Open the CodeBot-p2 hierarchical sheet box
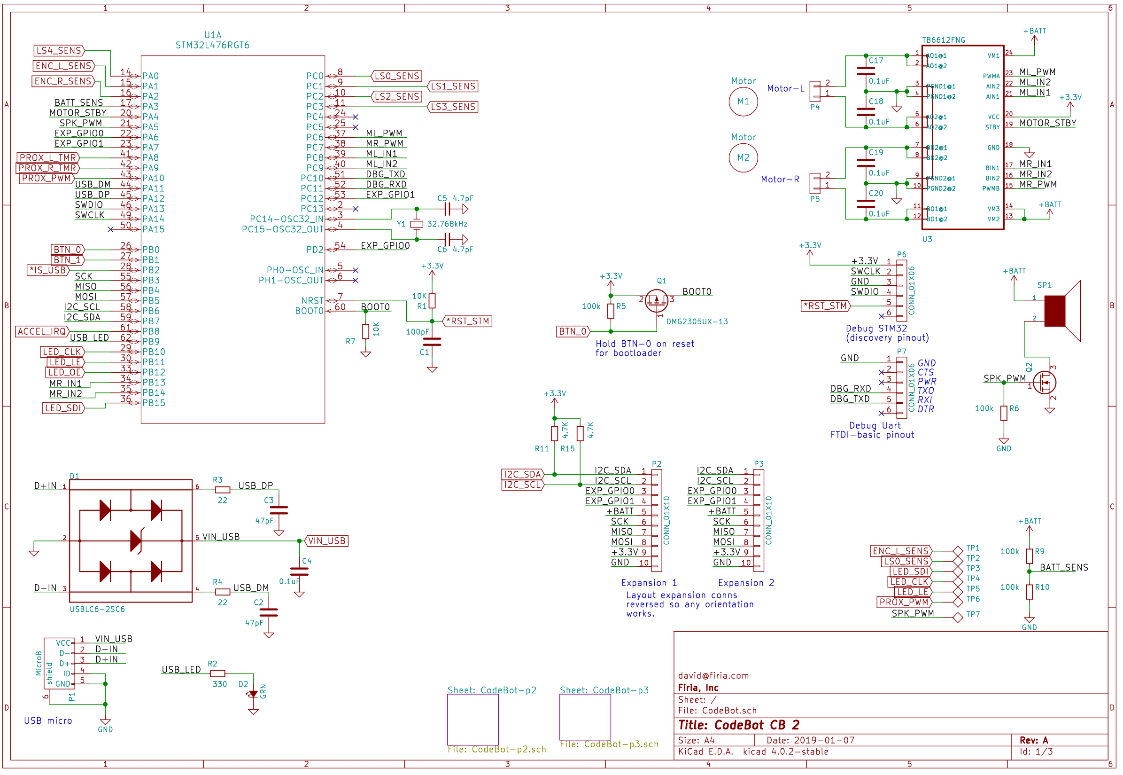1123x775 pixels. click(472, 720)
